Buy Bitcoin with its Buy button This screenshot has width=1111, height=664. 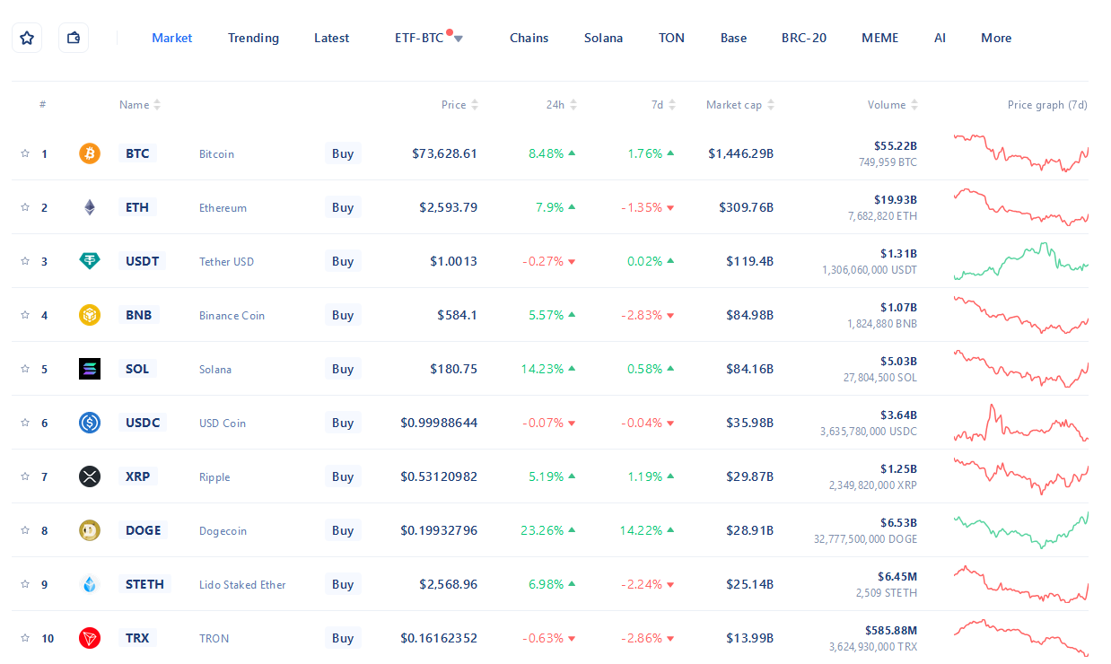(x=343, y=153)
